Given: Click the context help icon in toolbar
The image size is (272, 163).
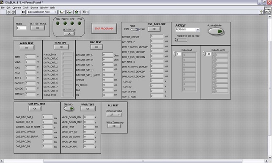Looking at the screenshot, I should coord(261,12).
